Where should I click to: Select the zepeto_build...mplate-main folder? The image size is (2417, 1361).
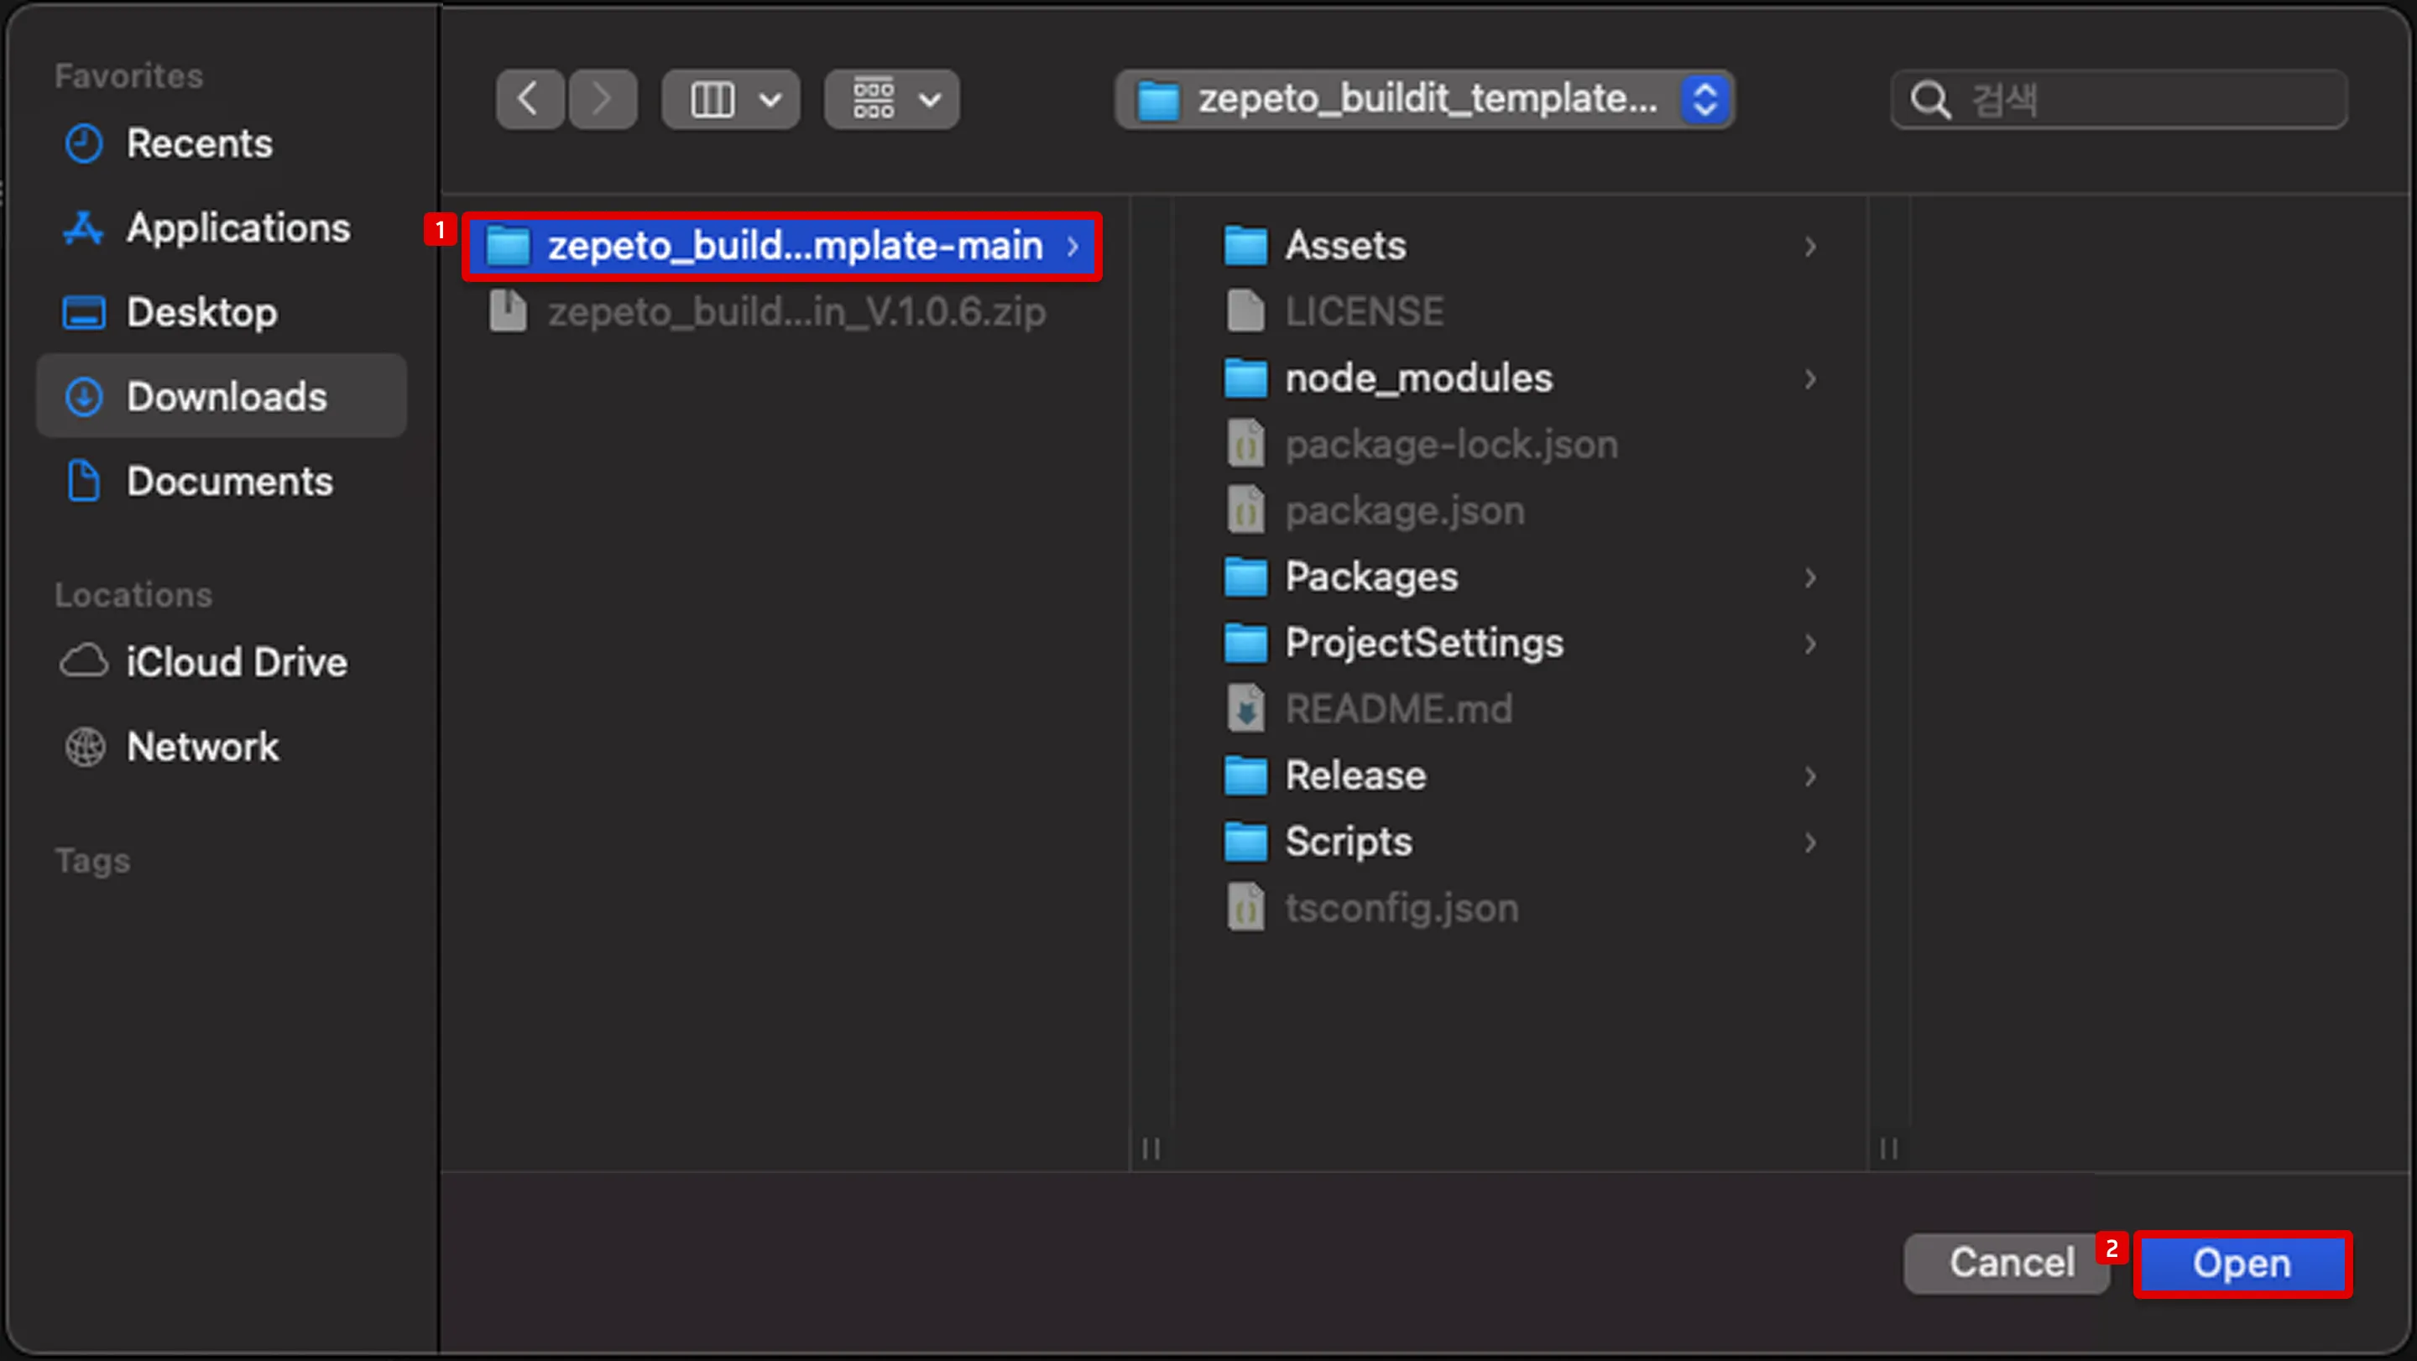781,246
